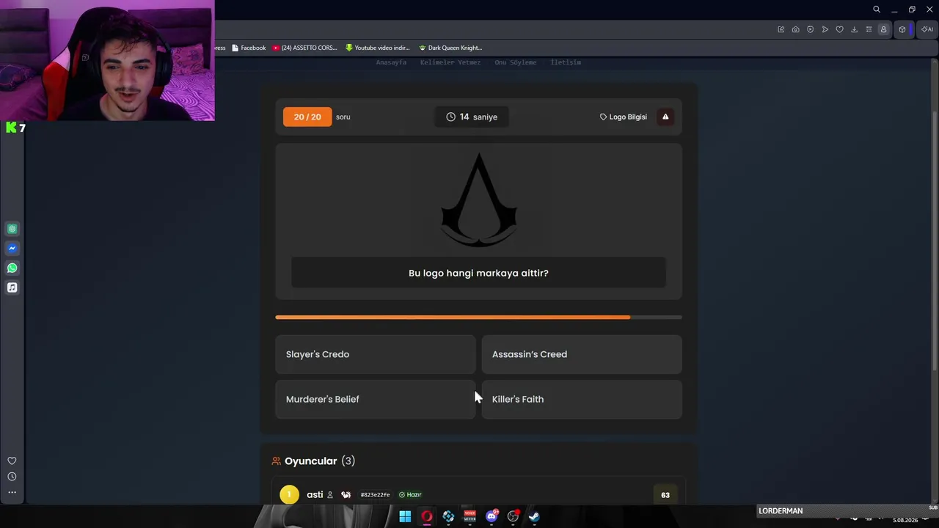Open the Facebook bookmark

(x=249, y=48)
